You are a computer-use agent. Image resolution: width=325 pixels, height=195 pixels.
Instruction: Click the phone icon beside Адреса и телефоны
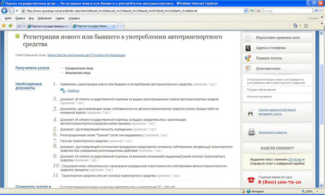click(248, 48)
